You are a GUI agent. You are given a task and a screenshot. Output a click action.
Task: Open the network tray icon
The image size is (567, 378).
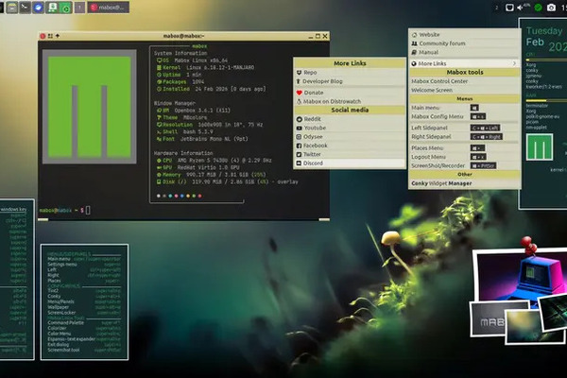[509, 8]
